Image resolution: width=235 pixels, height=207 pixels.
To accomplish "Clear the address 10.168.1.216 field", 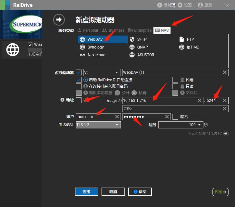I will (200, 100).
